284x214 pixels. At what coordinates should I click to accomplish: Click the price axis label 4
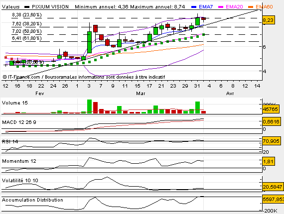tap(265, 71)
